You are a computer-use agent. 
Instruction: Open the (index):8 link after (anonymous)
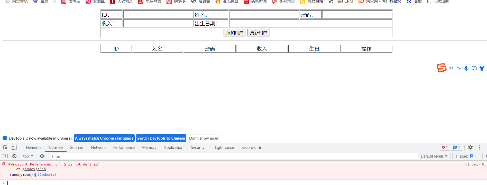point(47,175)
